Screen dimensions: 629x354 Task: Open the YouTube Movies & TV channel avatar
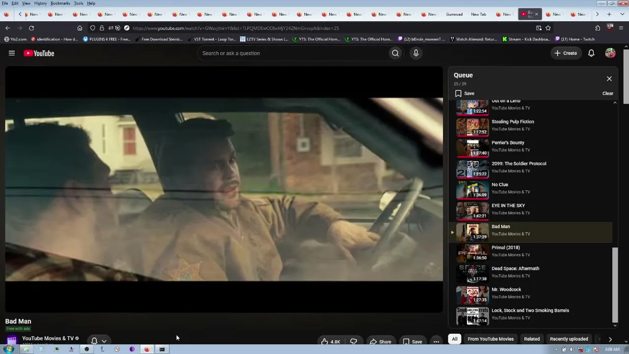(12, 340)
